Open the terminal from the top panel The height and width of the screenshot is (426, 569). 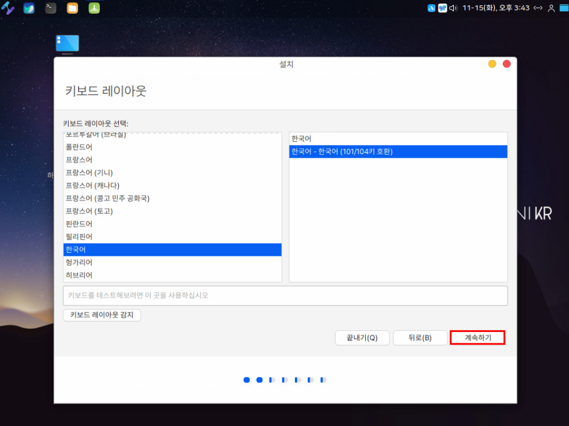[x=51, y=8]
